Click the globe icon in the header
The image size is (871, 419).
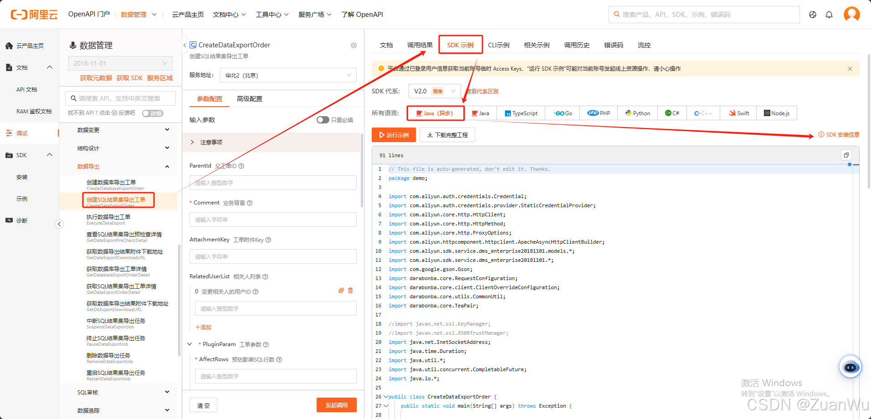point(813,15)
